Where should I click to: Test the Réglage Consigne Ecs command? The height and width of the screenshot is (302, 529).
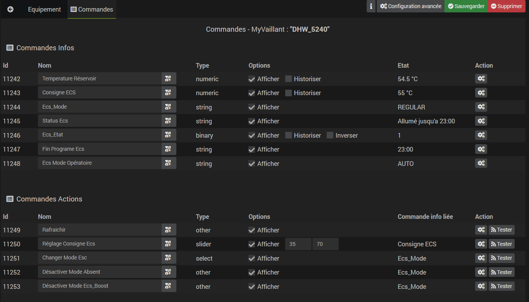(501, 244)
